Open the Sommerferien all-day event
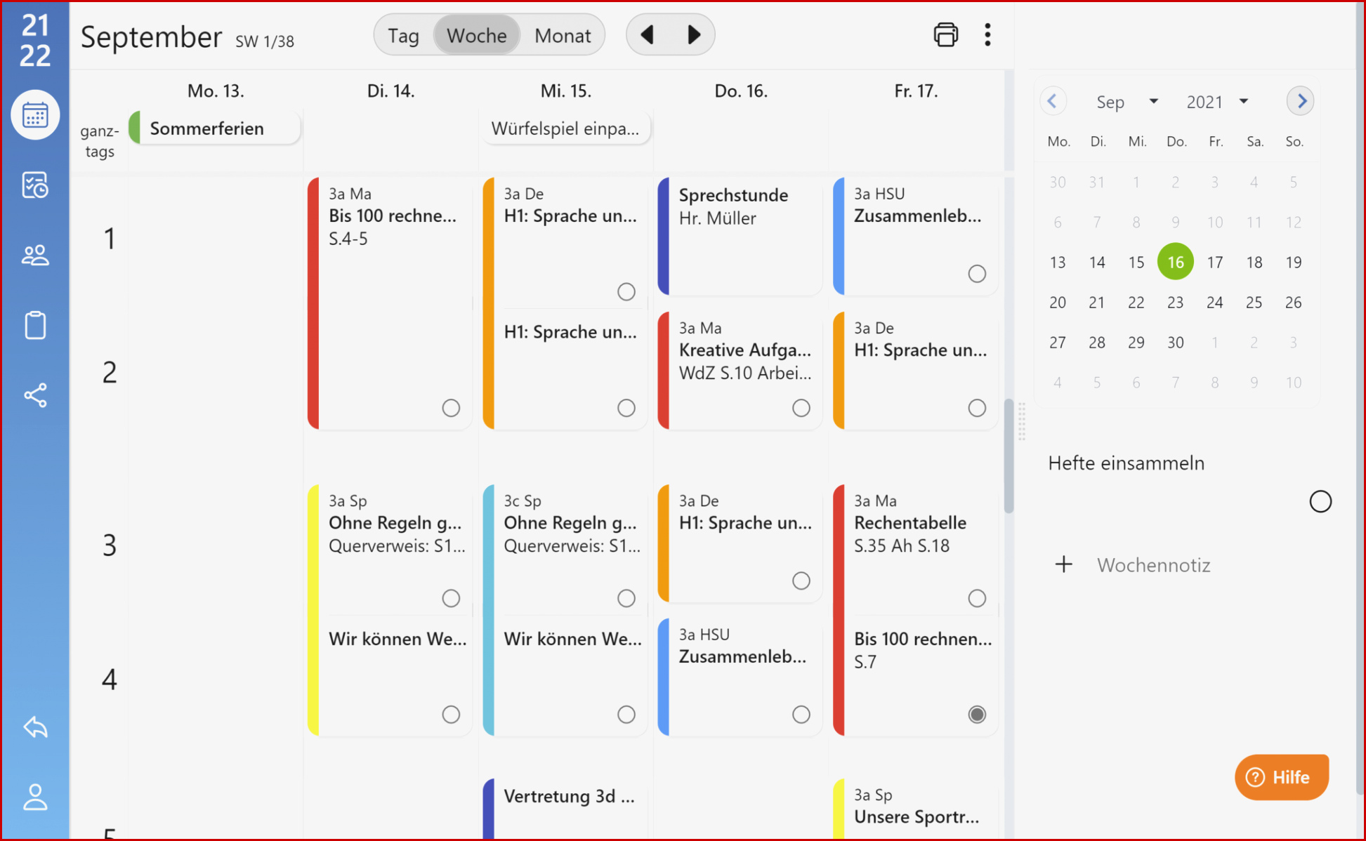1366x841 pixels. click(215, 128)
